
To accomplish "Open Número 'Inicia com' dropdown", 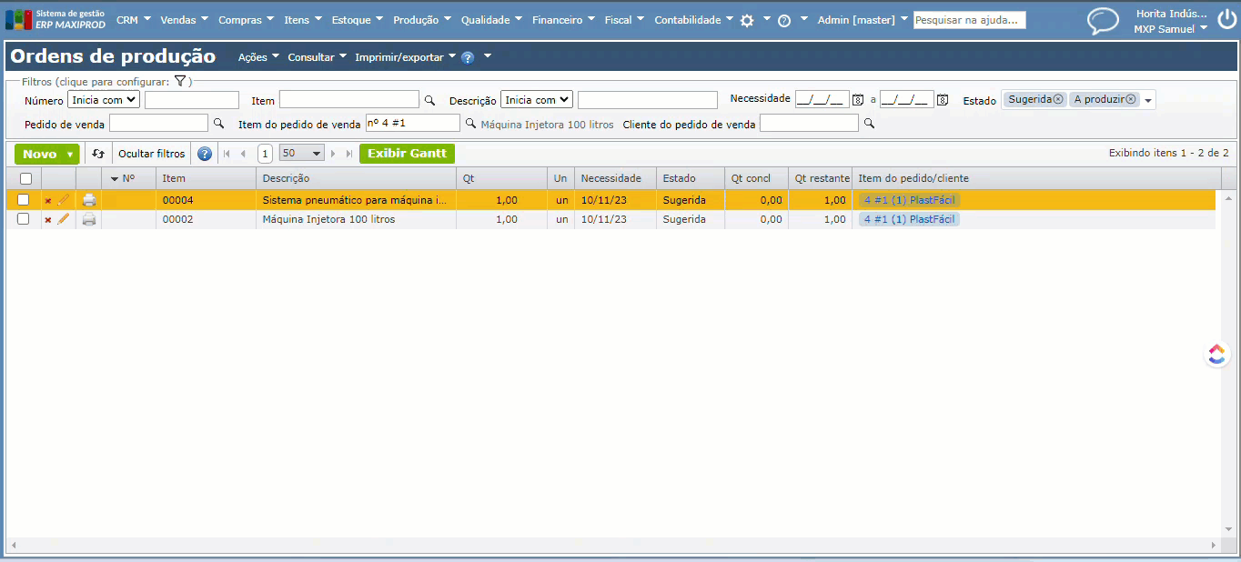I will tap(104, 100).
